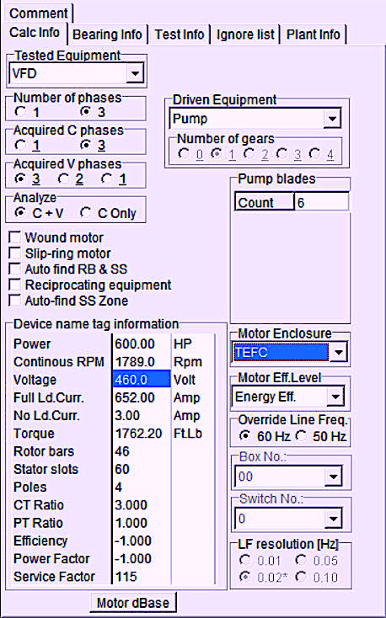Open the Test Info tab
386x618 pixels.
tap(180, 35)
